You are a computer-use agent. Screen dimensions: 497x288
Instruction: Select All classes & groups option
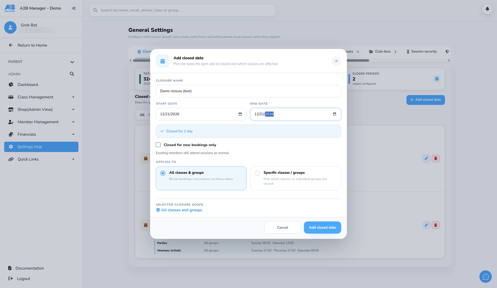click(x=201, y=178)
